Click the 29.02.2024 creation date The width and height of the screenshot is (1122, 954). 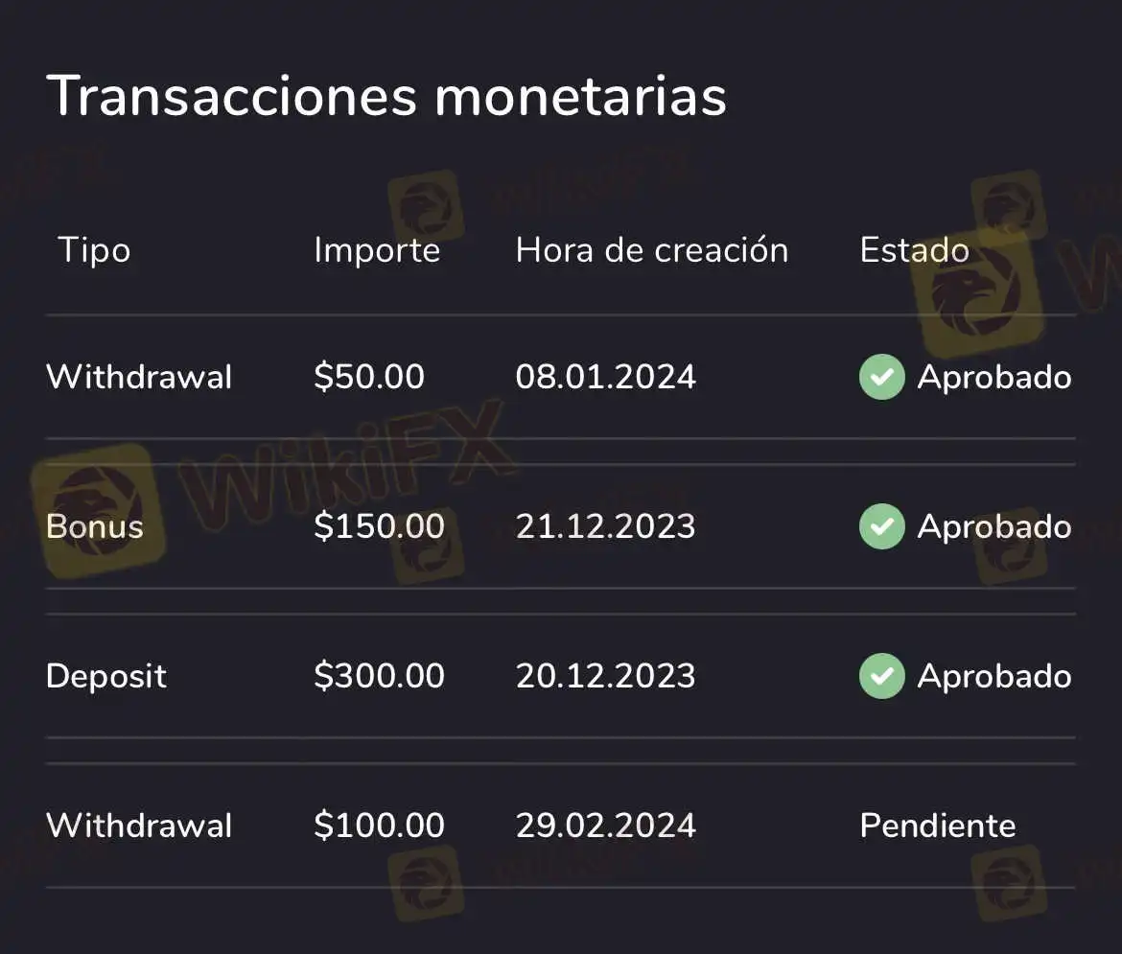point(605,826)
